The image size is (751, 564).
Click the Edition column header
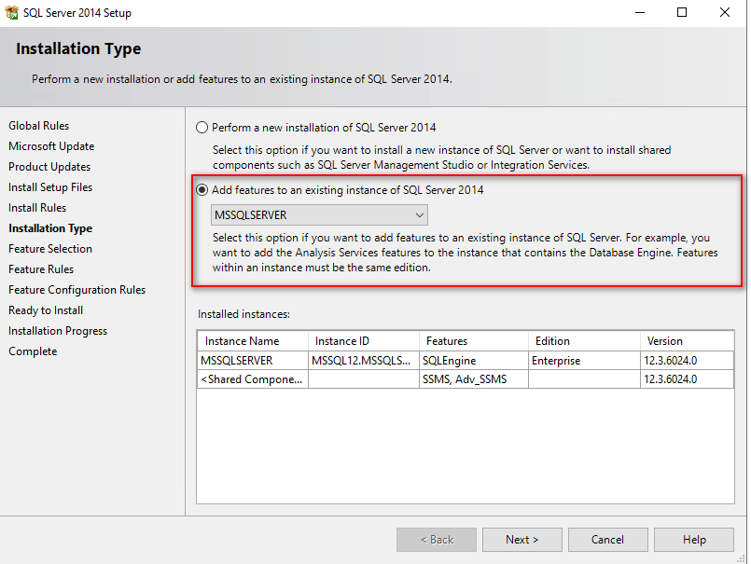pos(552,341)
